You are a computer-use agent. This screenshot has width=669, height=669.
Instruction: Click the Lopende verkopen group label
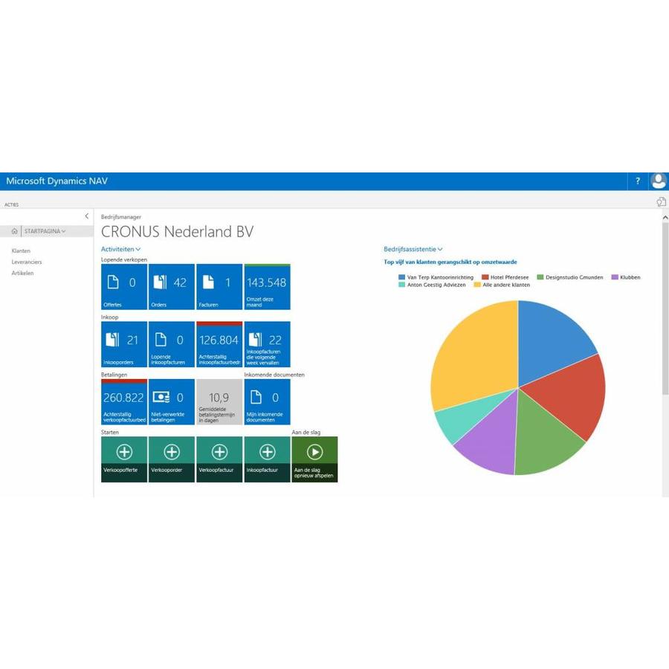(x=123, y=259)
